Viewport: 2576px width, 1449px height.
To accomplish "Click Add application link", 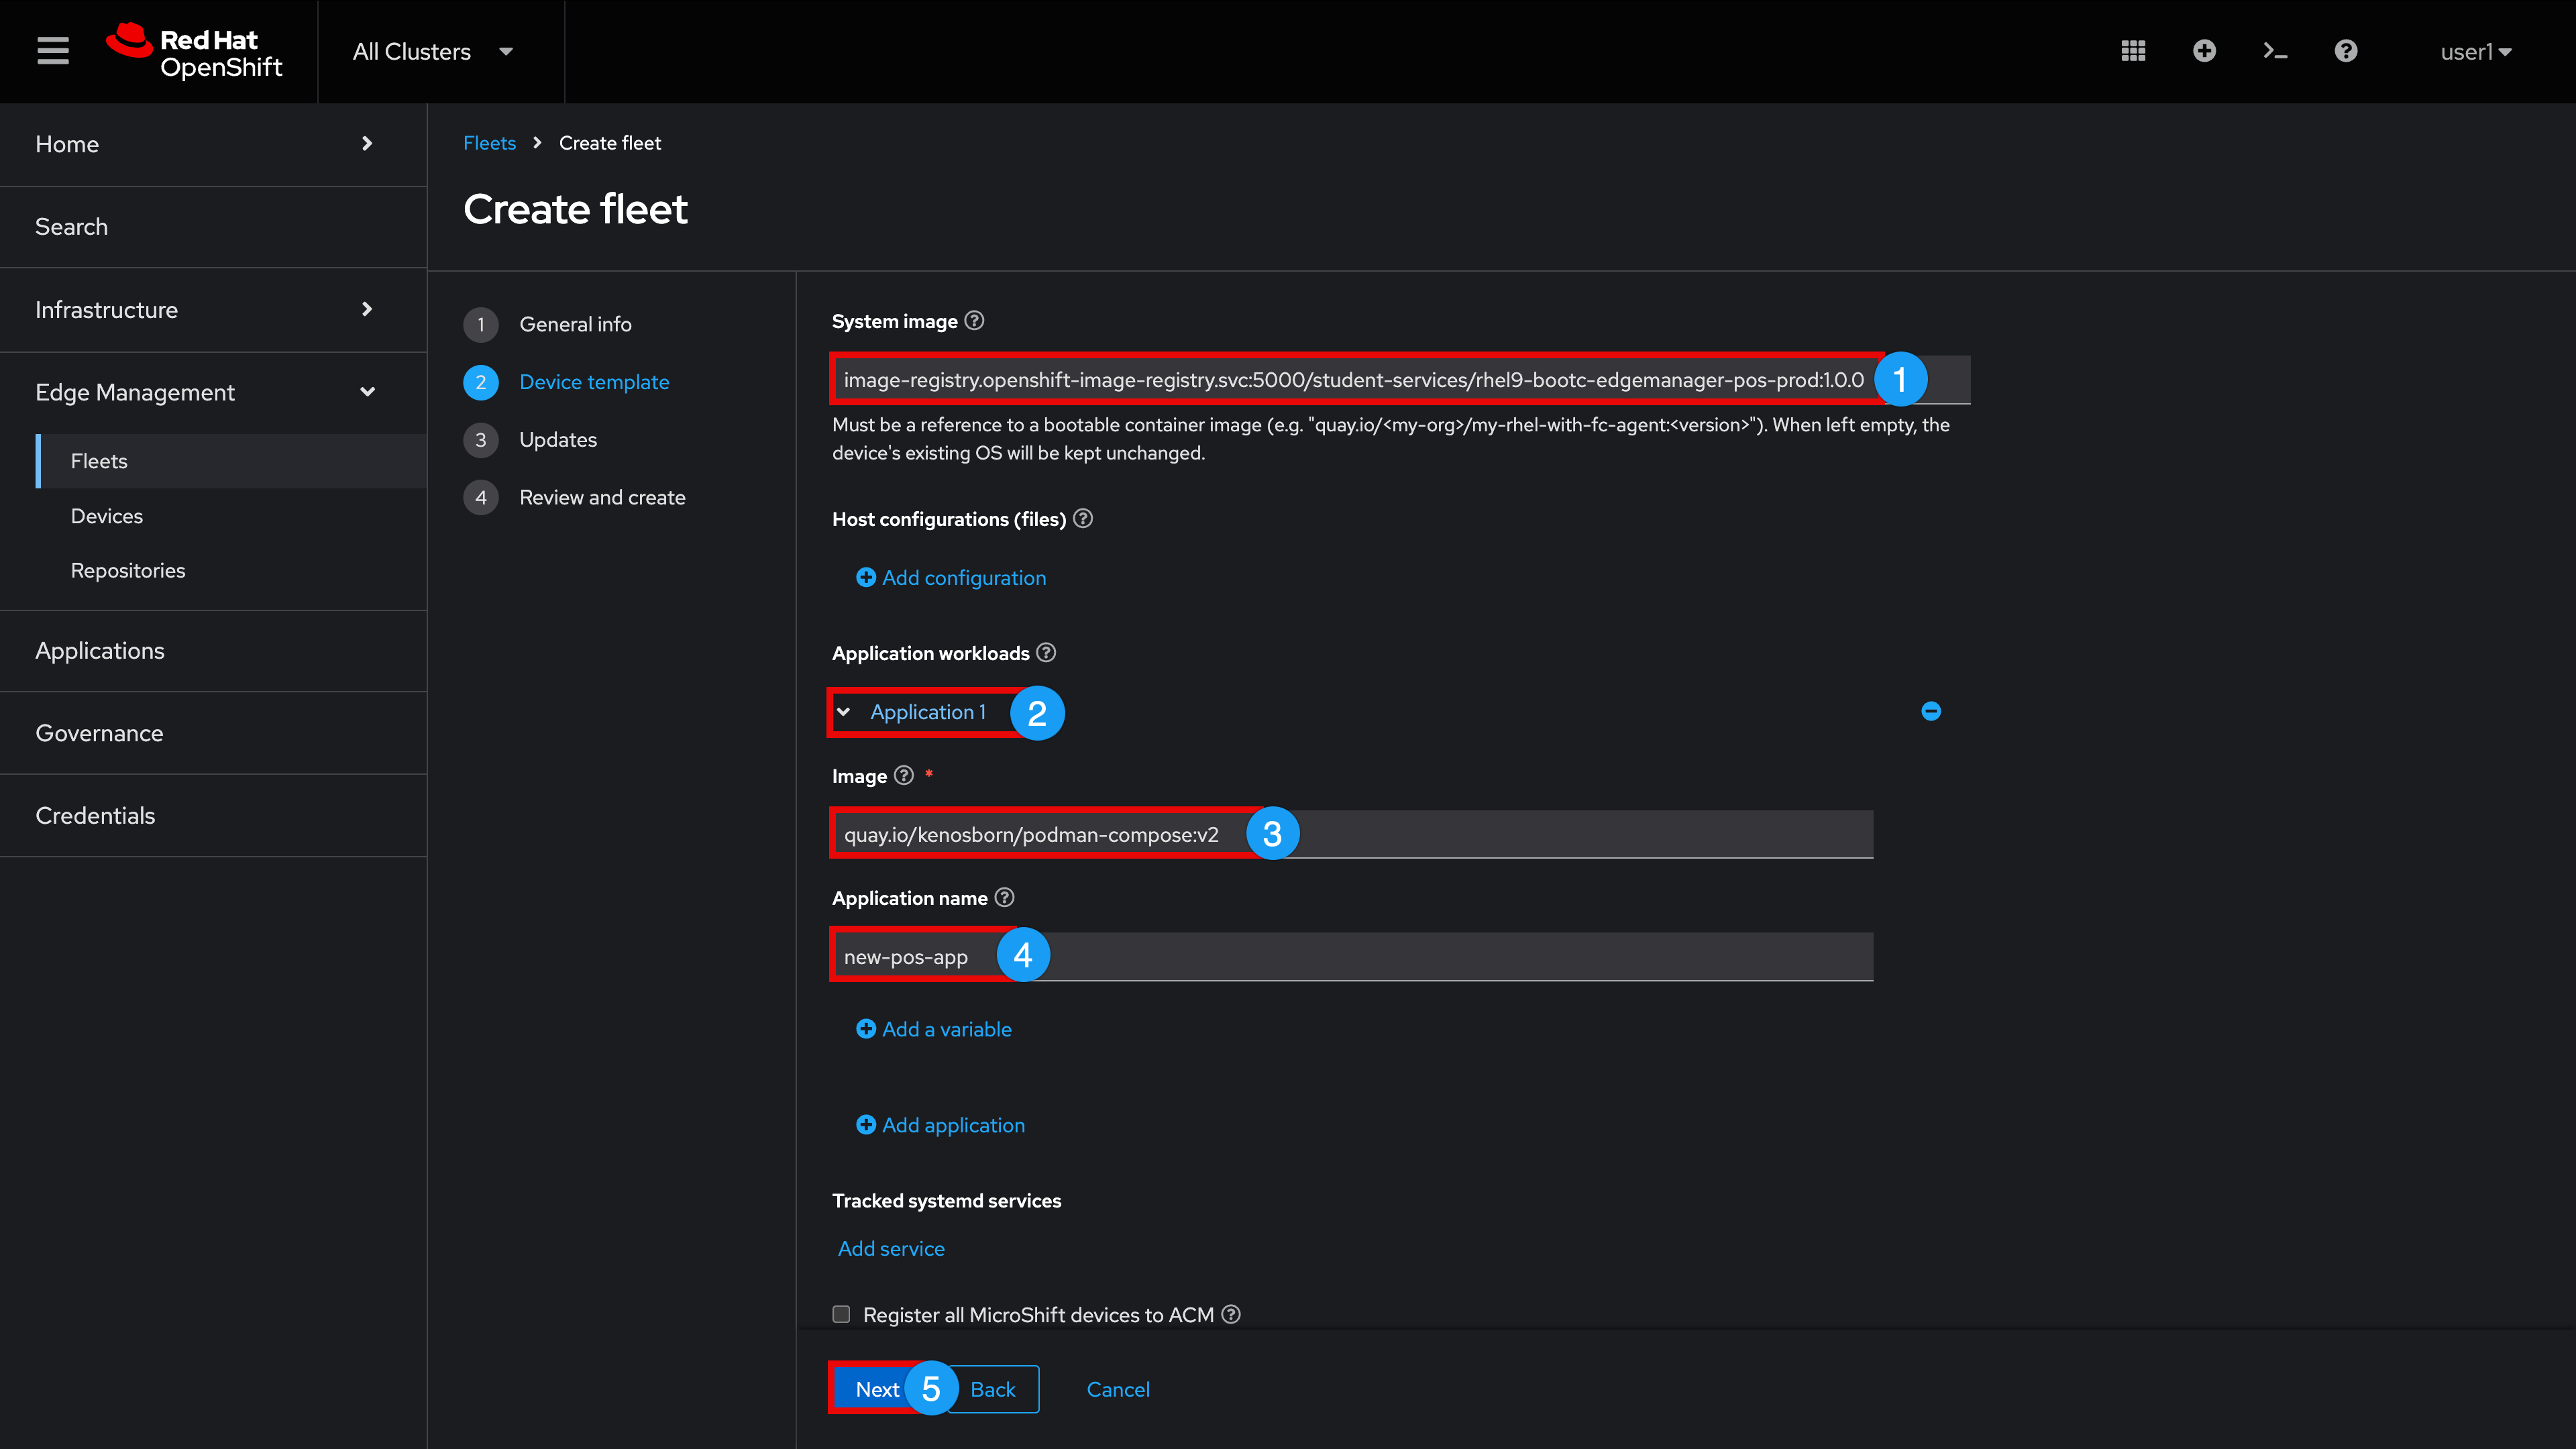I will (x=941, y=1125).
